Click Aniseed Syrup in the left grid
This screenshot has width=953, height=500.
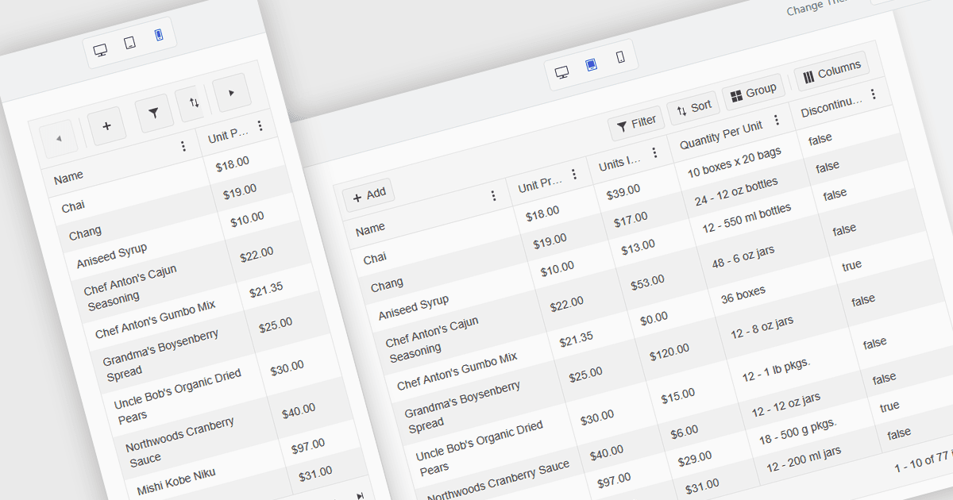click(x=113, y=255)
